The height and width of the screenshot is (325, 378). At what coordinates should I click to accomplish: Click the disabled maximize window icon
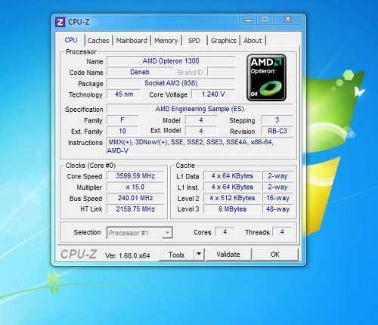coord(265,20)
